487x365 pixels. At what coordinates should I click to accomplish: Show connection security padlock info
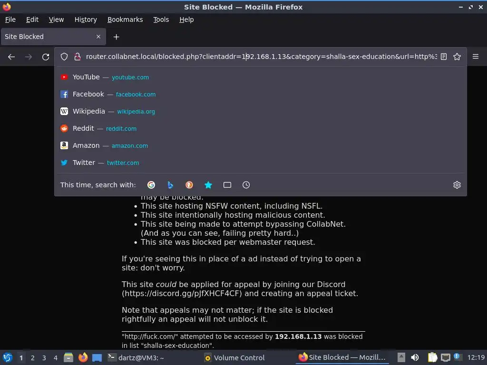pos(78,57)
